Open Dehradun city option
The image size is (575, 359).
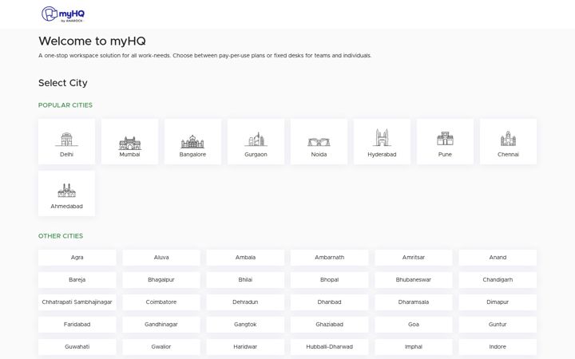(x=245, y=302)
